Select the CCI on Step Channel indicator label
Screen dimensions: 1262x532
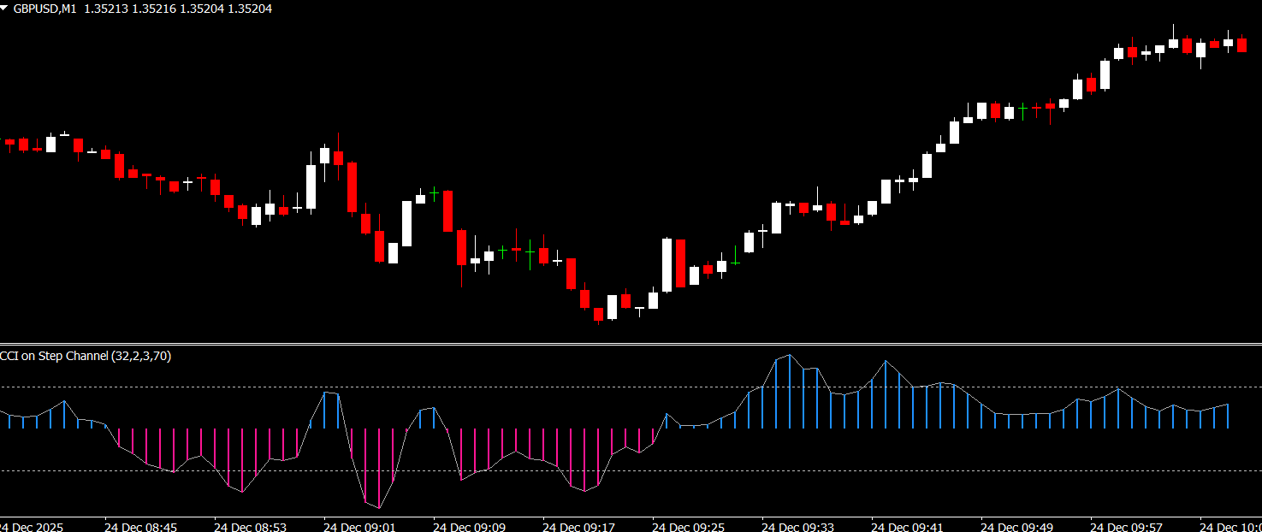click(86, 356)
